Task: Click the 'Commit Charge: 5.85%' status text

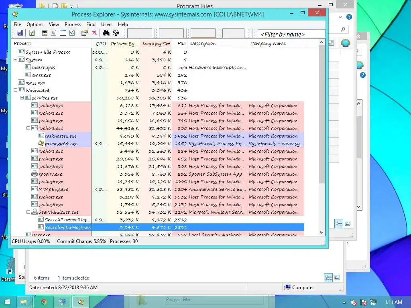Action: pos(81,241)
